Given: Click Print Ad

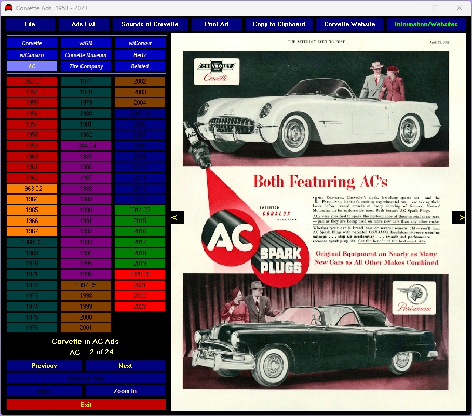Looking at the screenshot, I should (x=217, y=24).
